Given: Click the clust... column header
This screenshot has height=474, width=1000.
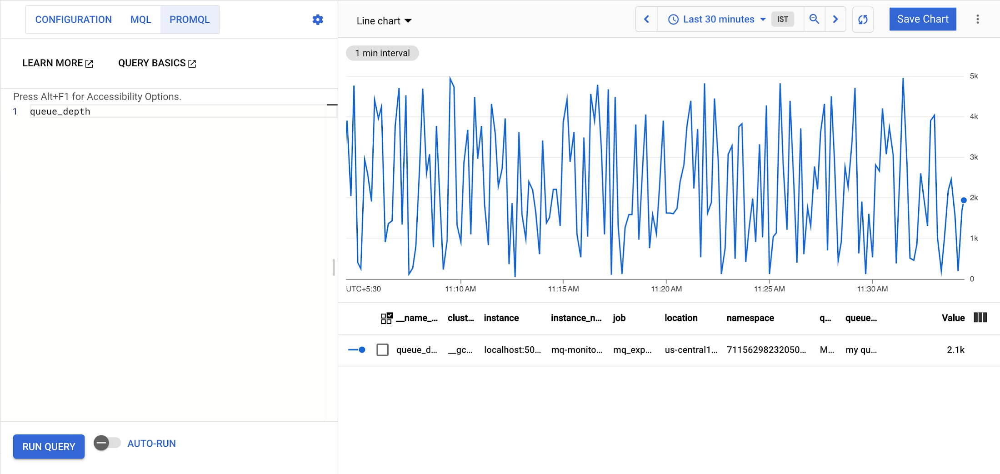Looking at the screenshot, I should click(460, 318).
